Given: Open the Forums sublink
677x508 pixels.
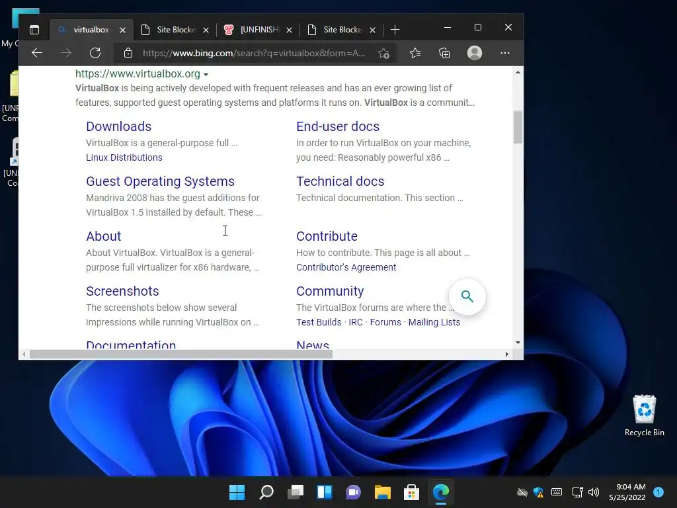Looking at the screenshot, I should (x=385, y=322).
